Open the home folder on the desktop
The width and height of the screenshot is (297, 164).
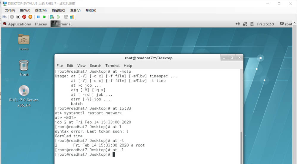[24, 42]
